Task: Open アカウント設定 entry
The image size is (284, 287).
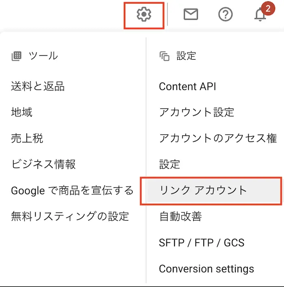Action: (196, 112)
